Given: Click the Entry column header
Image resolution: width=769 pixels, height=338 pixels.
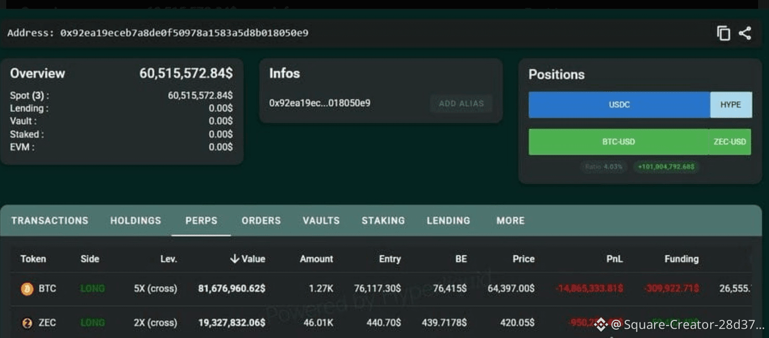Looking at the screenshot, I should pyautogui.click(x=390, y=259).
